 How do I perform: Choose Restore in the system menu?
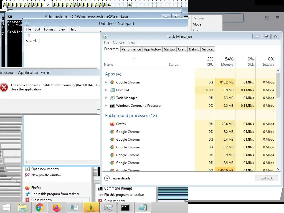tap(198, 18)
